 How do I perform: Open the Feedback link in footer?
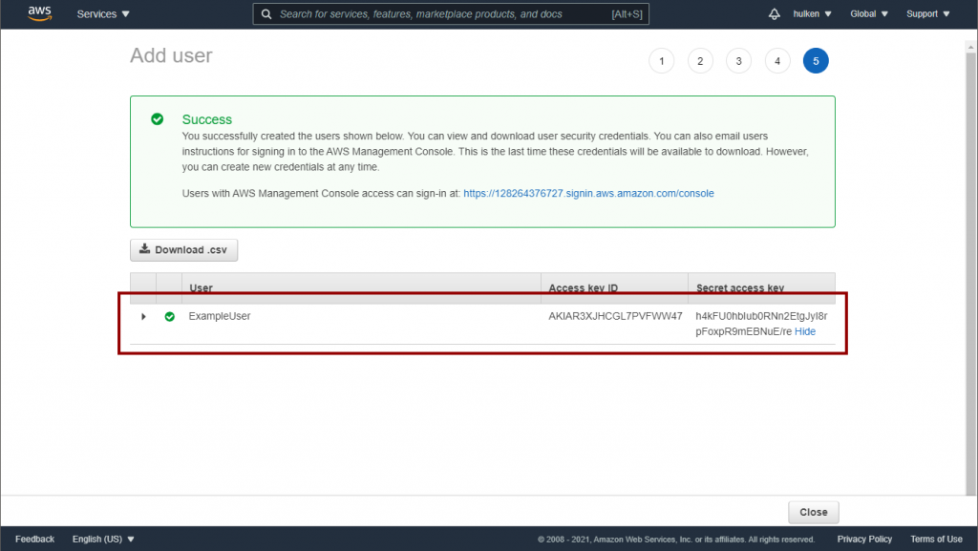(34, 539)
